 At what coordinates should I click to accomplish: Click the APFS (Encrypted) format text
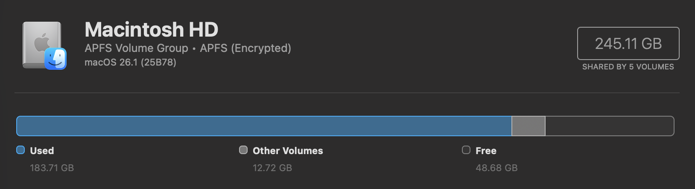click(245, 48)
